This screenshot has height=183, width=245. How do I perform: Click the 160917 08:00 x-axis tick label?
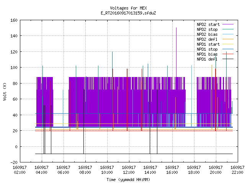coord(85,170)
